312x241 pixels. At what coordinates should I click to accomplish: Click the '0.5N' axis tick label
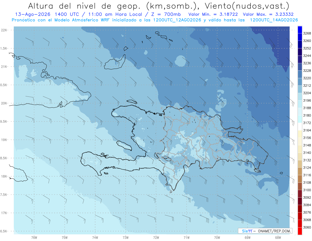pos(4,85)
